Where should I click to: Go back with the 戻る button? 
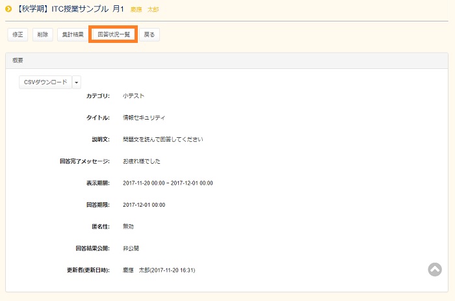pos(149,34)
